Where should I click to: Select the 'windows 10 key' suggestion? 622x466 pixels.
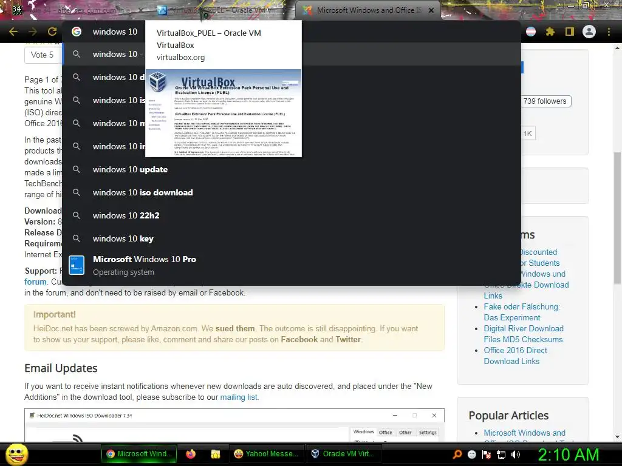point(292,238)
